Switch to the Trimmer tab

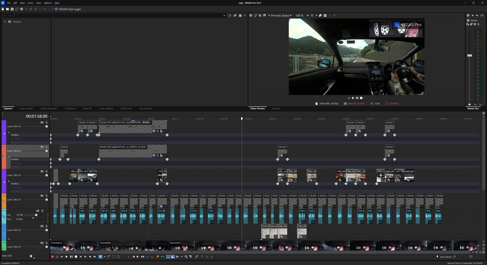(276, 109)
